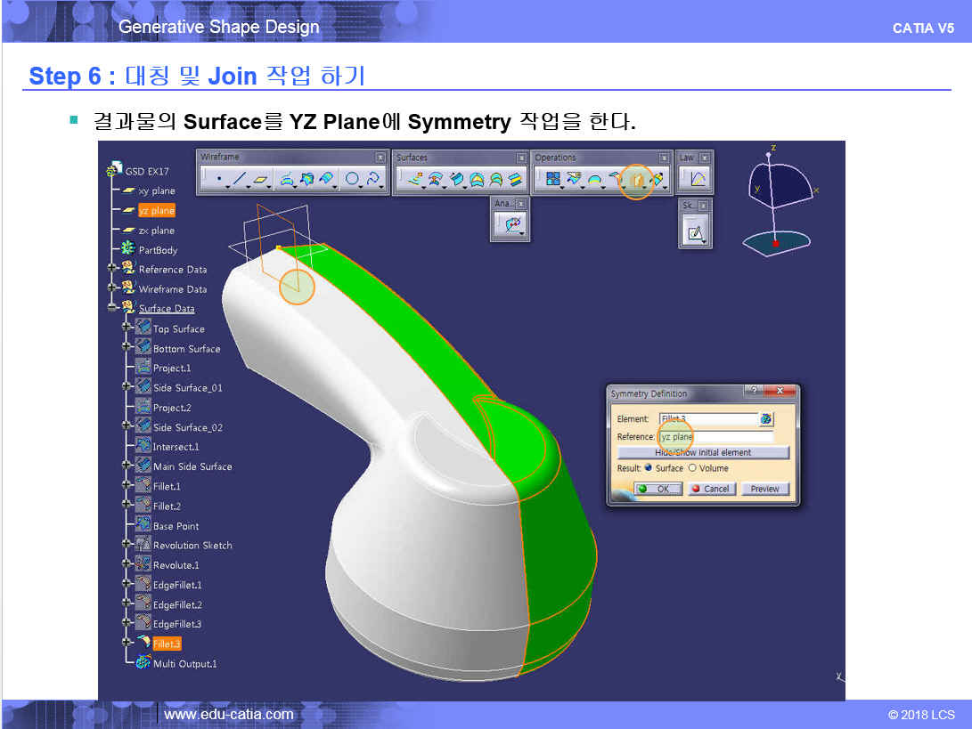This screenshot has width=972, height=729.
Task: Select the Point tool in Wireframe toolbar
Action: pyautogui.click(x=219, y=180)
